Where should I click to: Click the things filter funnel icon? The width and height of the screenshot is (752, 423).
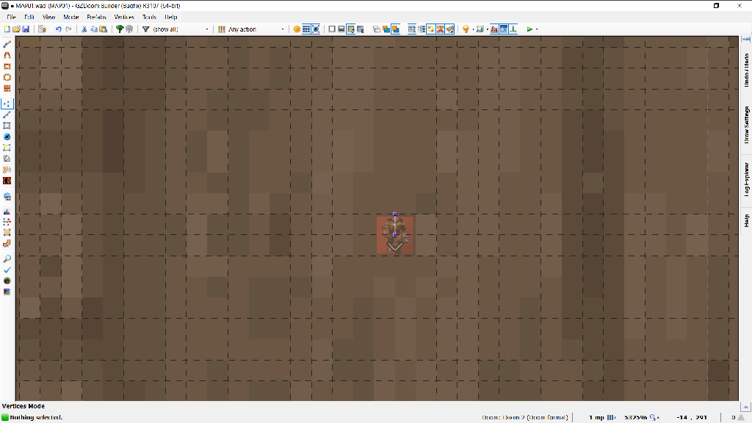pyautogui.click(x=146, y=29)
